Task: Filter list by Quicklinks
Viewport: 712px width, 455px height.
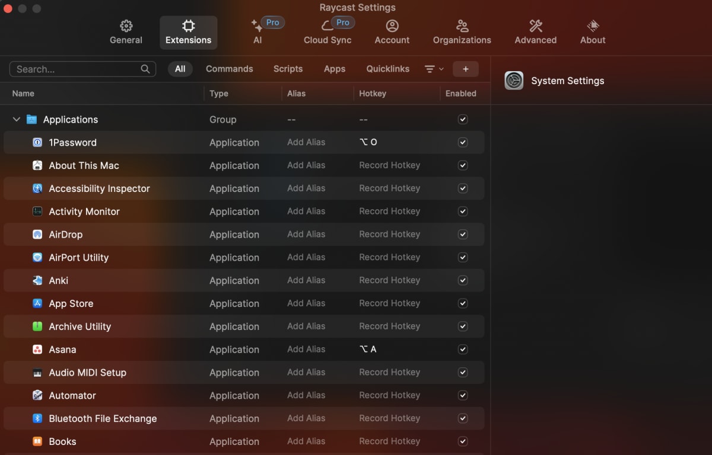Action: (x=388, y=69)
